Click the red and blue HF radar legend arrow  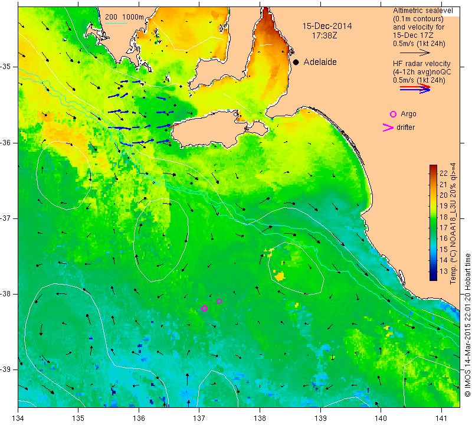(415, 89)
